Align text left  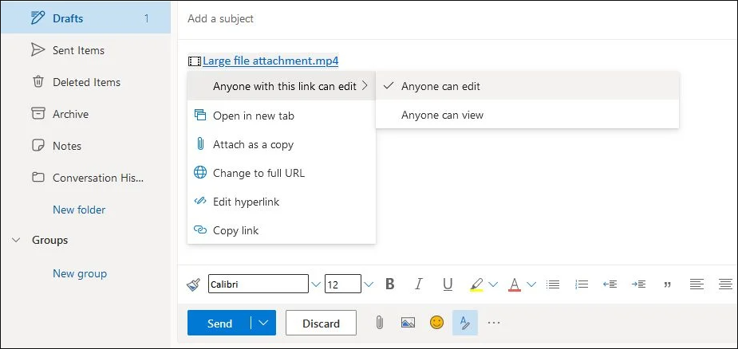[x=697, y=284]
